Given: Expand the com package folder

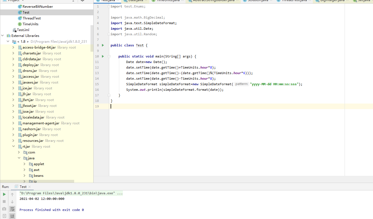Looking at the screenshot, I should (x=19, y=152).
